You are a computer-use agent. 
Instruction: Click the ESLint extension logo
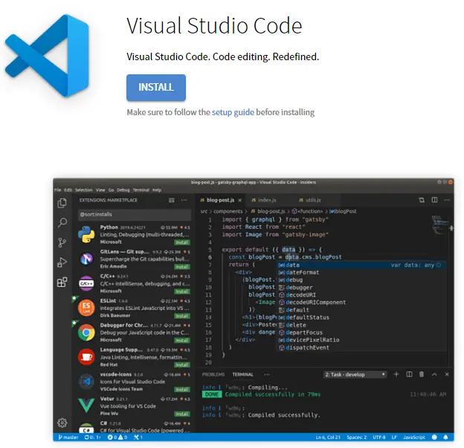(86, 308)
